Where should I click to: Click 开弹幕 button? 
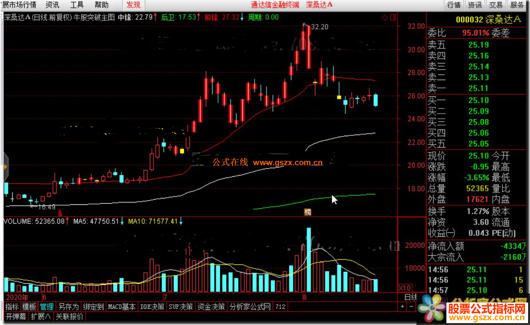click(16, 316)
